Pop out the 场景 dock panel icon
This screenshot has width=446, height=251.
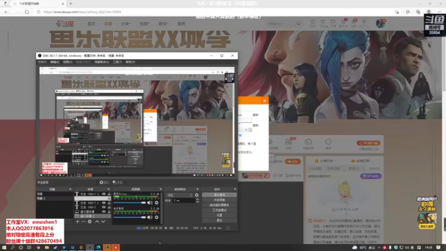70,189
